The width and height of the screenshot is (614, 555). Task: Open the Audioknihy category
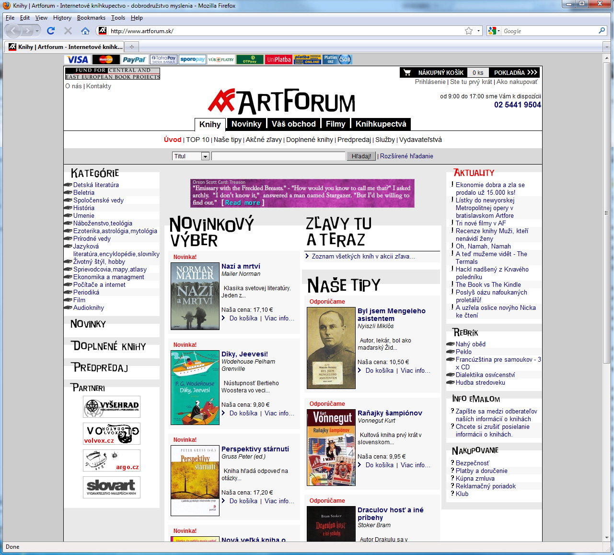tap(89, 307)
